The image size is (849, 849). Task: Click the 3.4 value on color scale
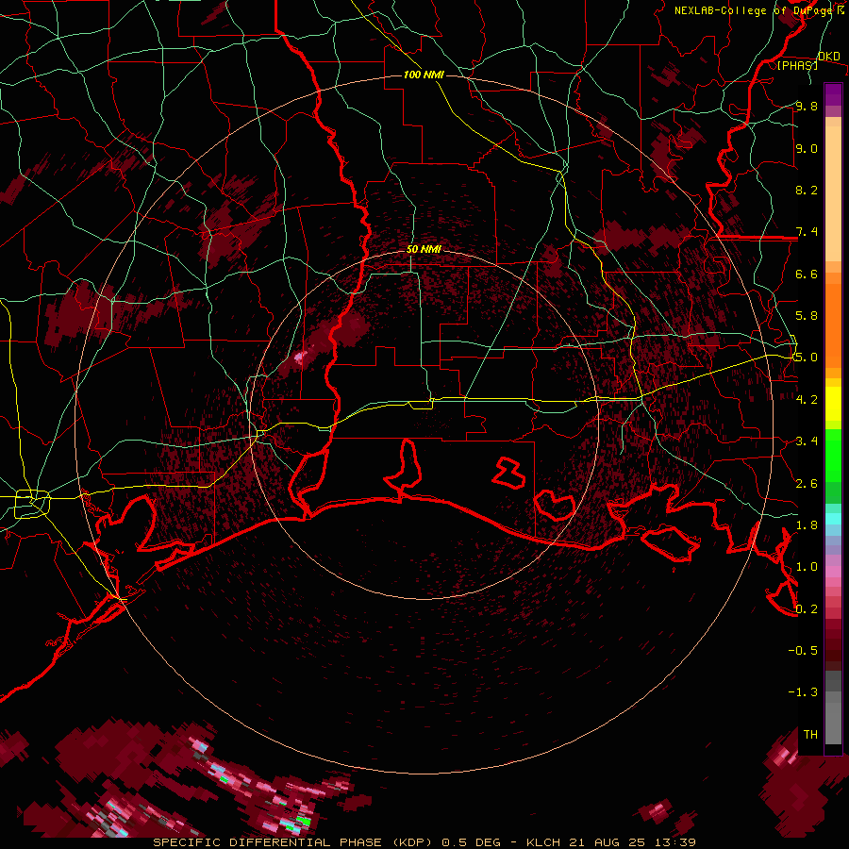tap(807, 441)
